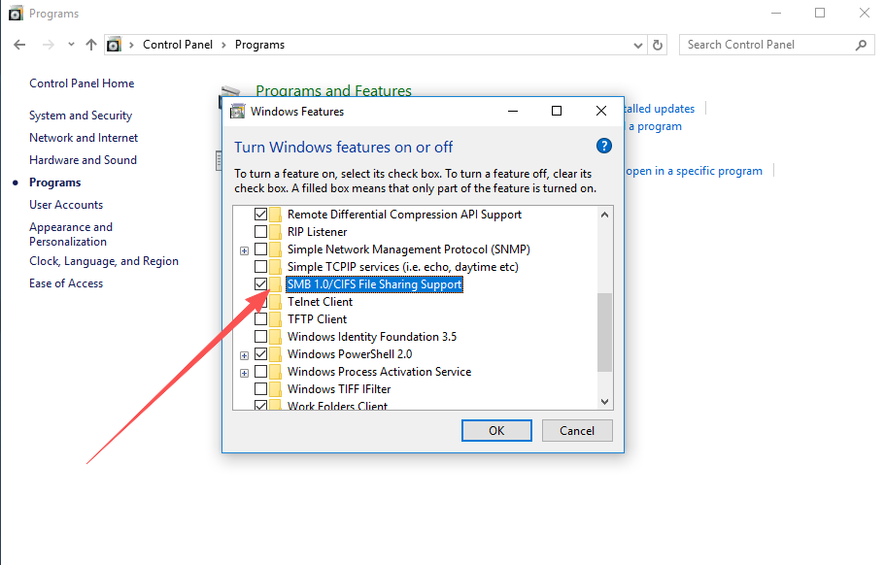Check the TFTP Client box
This screenshot has width=885, height=565.
260,319
